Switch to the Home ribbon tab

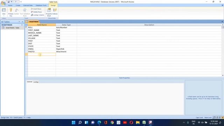pyautogui.click(x=10, y=6)
